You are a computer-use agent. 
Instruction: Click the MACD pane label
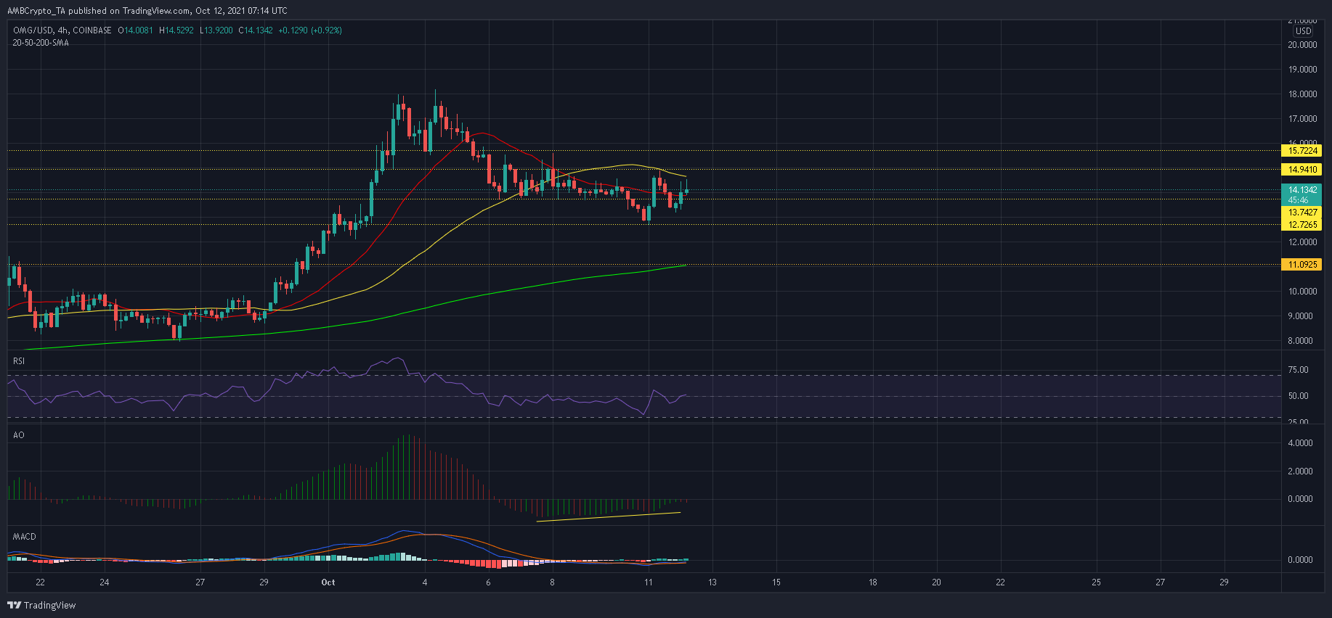click(x=25, y=537)
